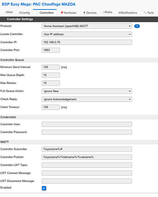Open the Main tab

(x=9, y=12)
